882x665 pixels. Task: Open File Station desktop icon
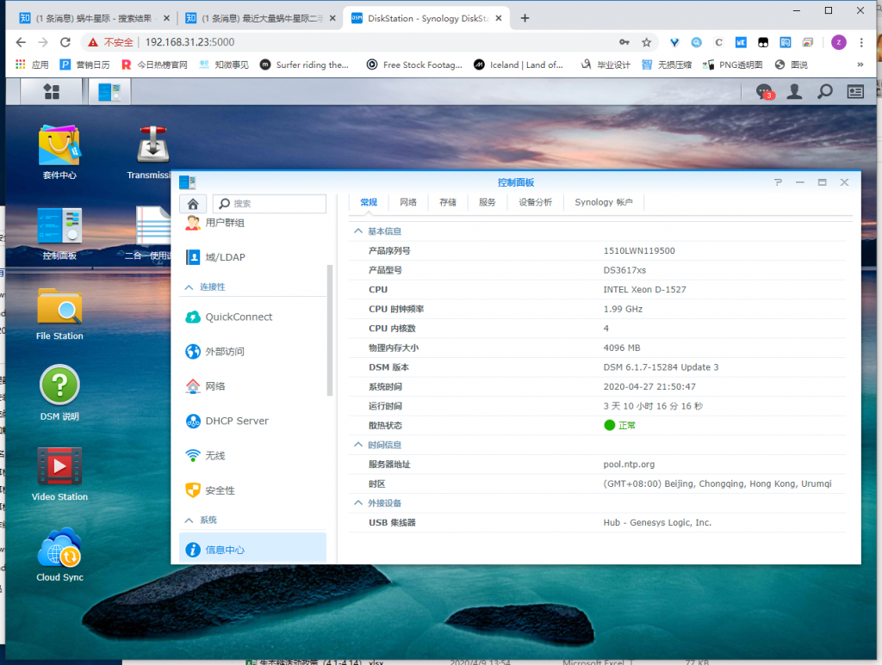pyautogui.click(x=59, y=313)
